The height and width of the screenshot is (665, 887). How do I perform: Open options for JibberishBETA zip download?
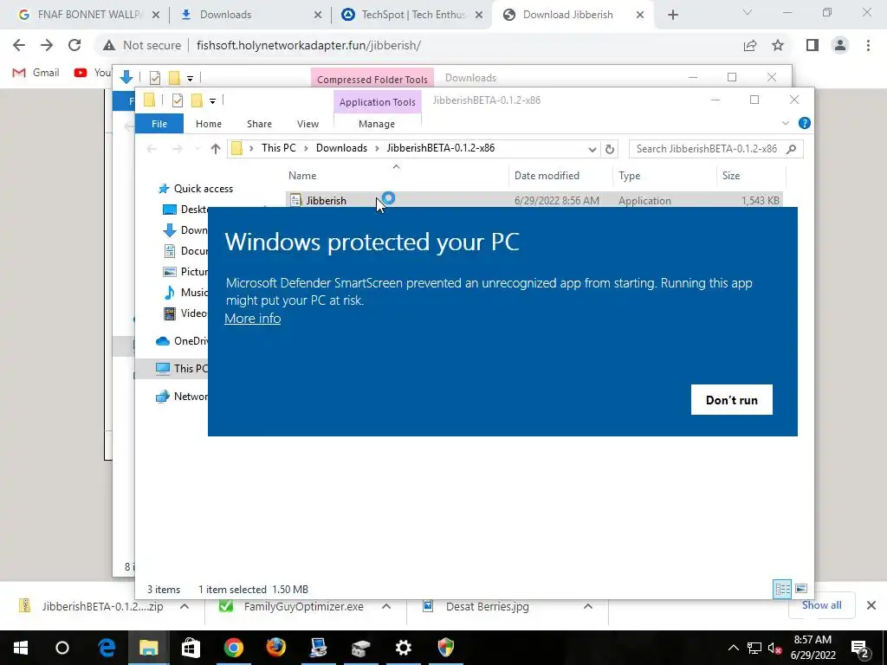point(185,606)
